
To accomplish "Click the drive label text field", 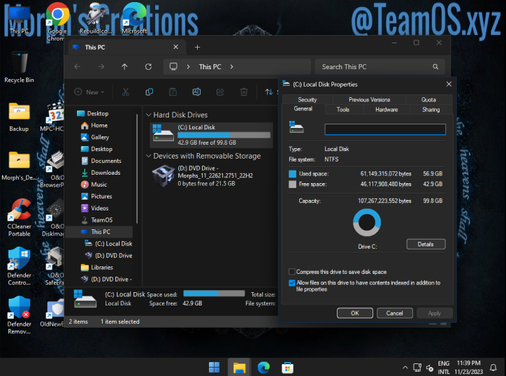I will [x=385, y=129].
